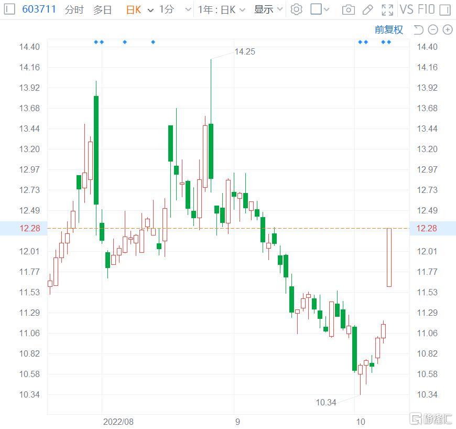Click the month 9 axis label
This screenshot has width=456, height=429.
click(x=237, y=422)
